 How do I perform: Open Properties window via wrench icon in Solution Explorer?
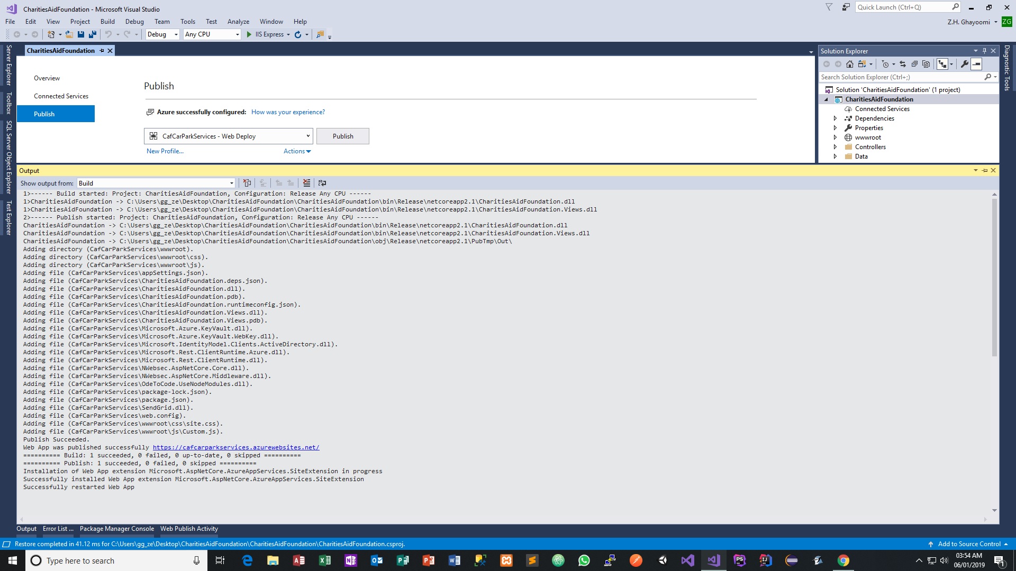964,63
